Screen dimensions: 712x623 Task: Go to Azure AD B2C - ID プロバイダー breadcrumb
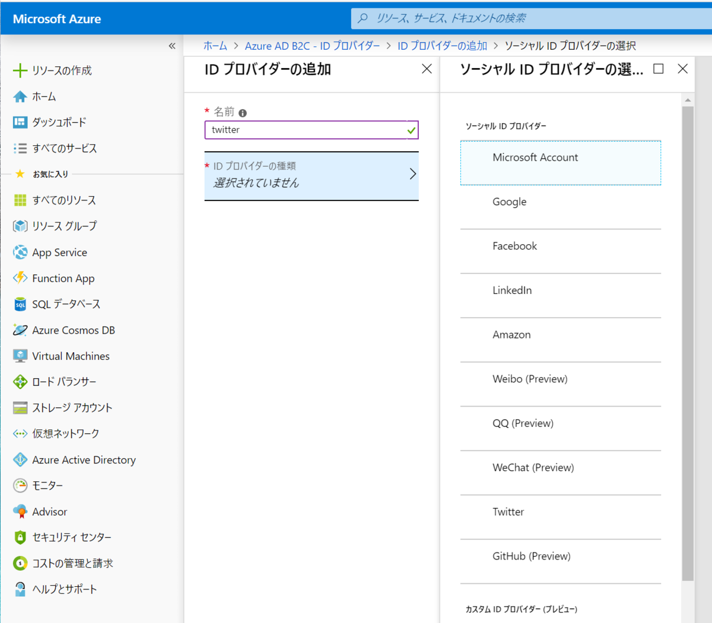tap(313, 46)
